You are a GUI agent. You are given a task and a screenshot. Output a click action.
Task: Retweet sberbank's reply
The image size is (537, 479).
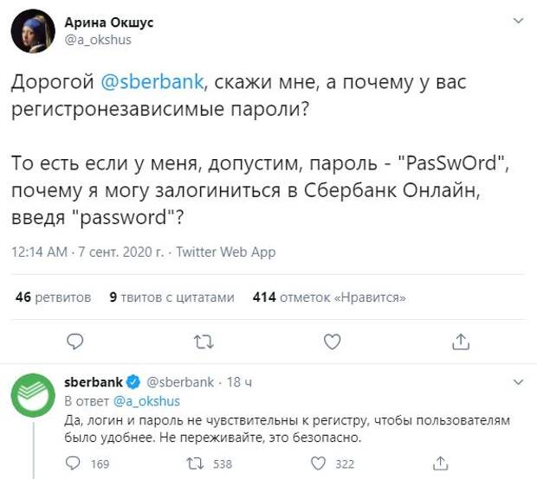pyautogui.click(x=196, y=463)
